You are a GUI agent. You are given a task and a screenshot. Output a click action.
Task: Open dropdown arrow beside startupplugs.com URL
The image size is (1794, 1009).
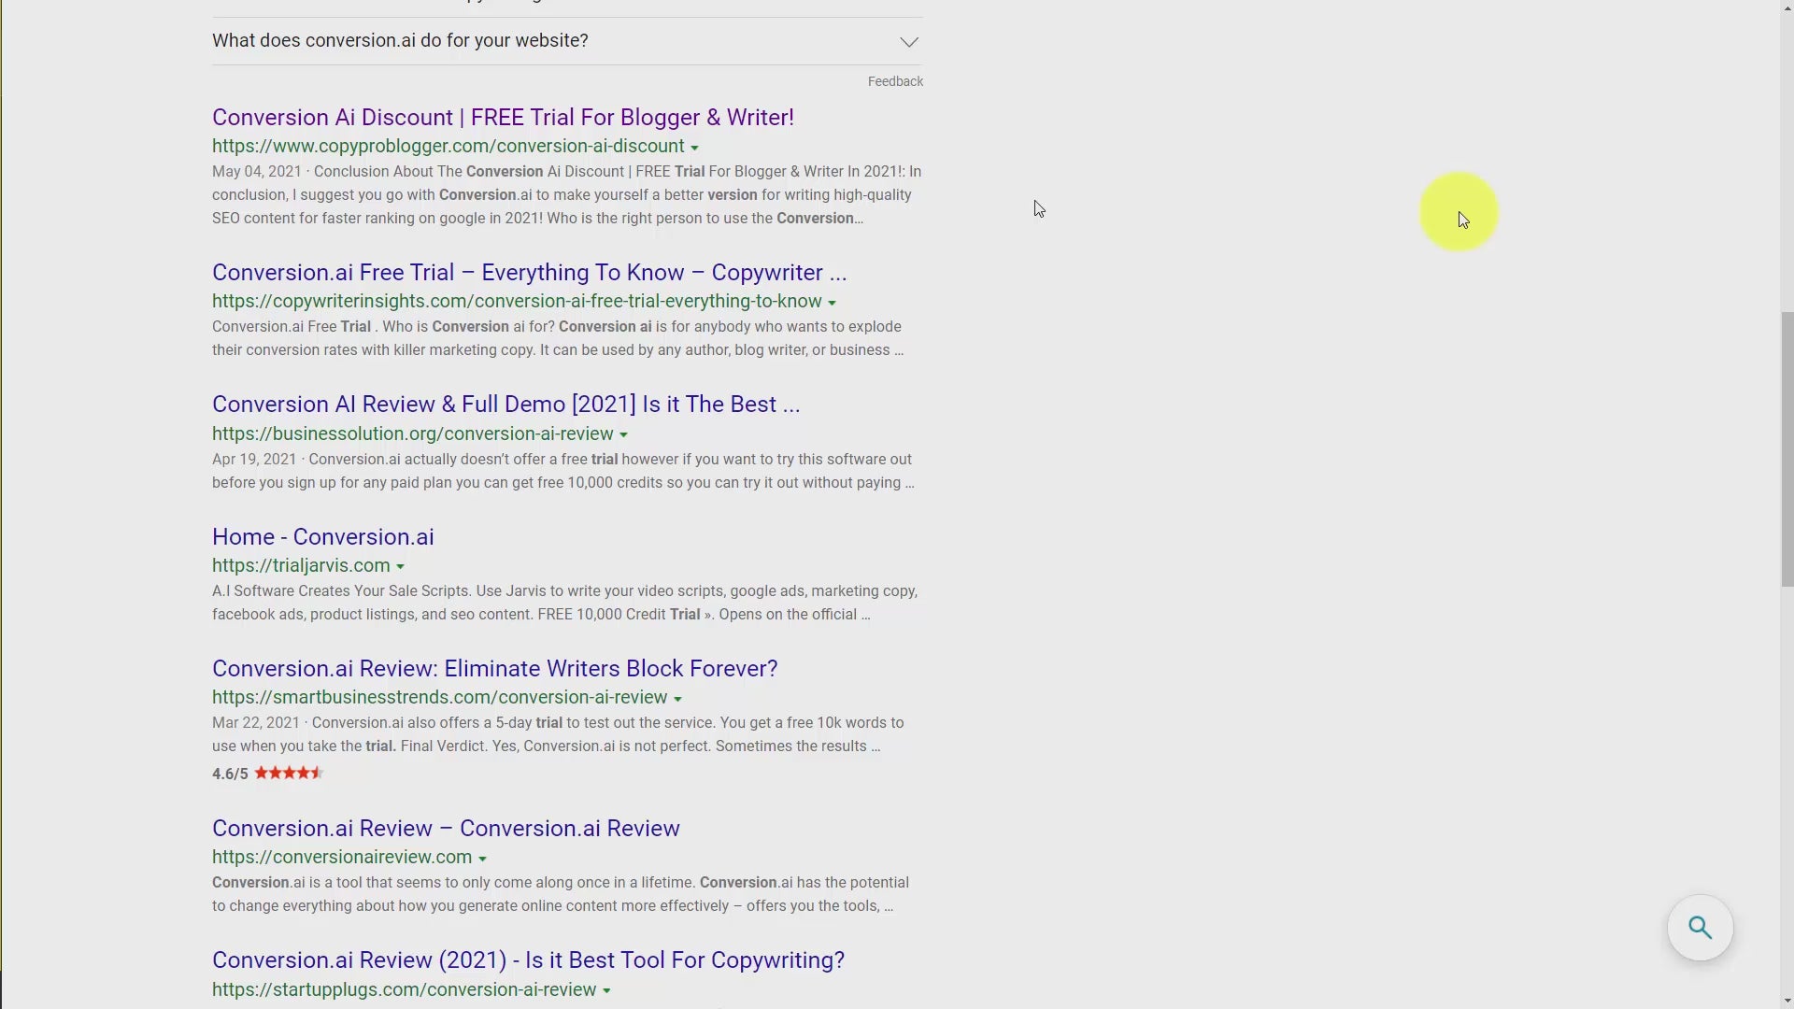point(606,991)
